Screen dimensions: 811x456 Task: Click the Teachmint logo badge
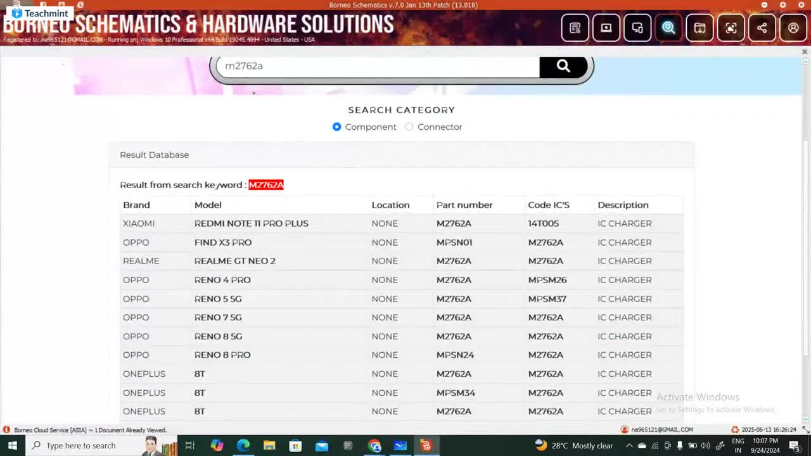point(41,13)
